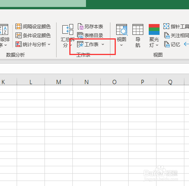Select column M header
The width and height of the screenshot is (189, 186).
(58, 82)
